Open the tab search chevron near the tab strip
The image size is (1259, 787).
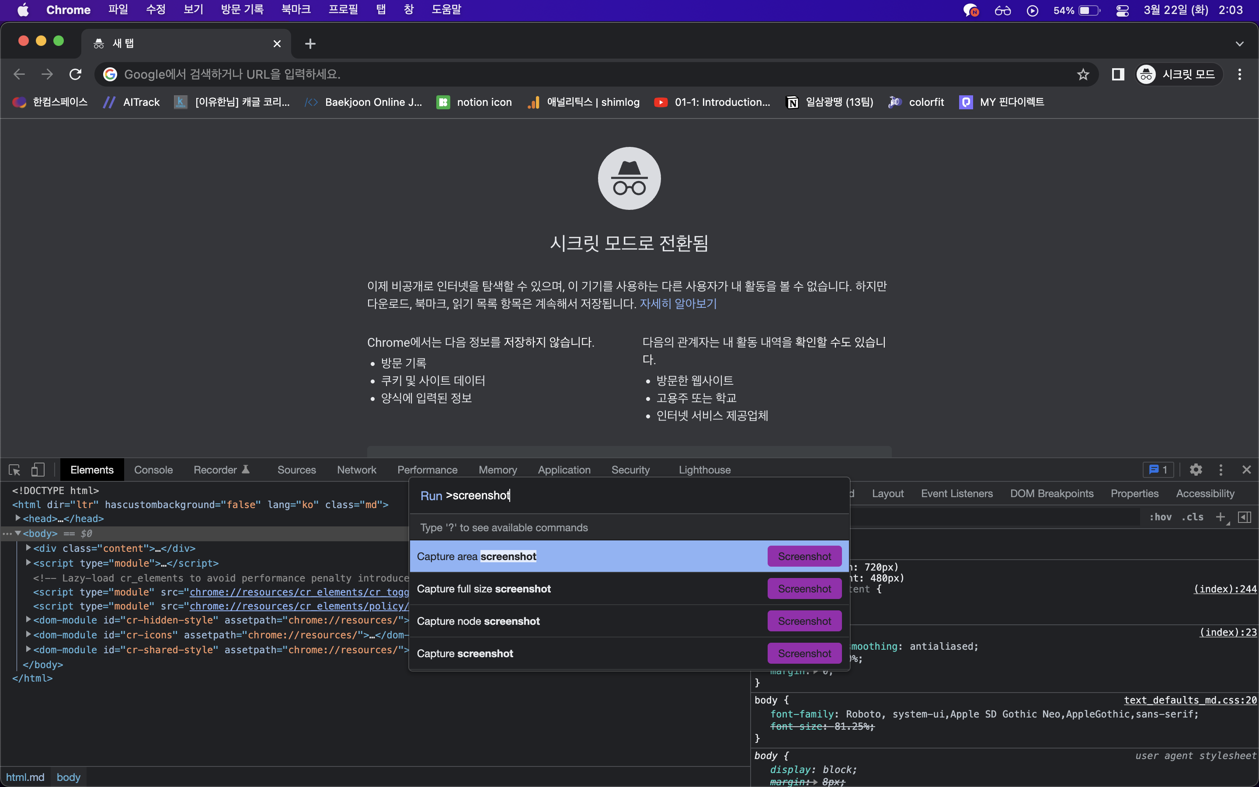[1240, 44]
